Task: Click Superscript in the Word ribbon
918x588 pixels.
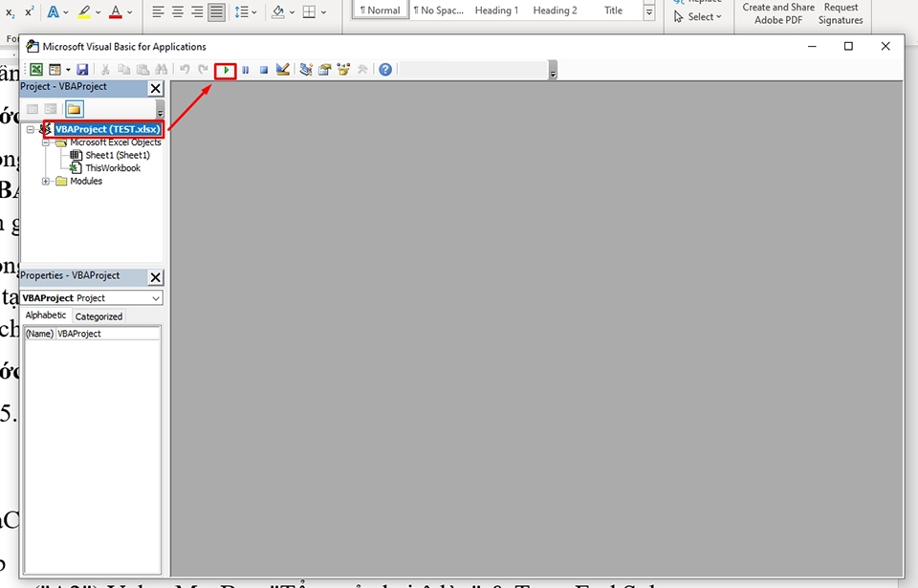Action: pos(30,11)
